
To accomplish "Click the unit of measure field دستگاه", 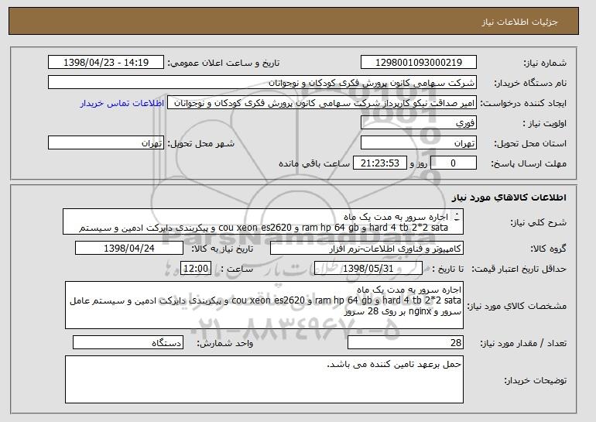I will click(128, 342).
